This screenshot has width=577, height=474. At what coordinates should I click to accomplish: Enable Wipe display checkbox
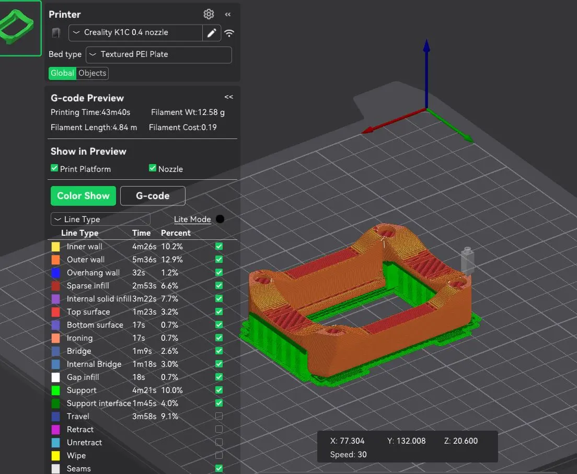(x=219, y=455)
